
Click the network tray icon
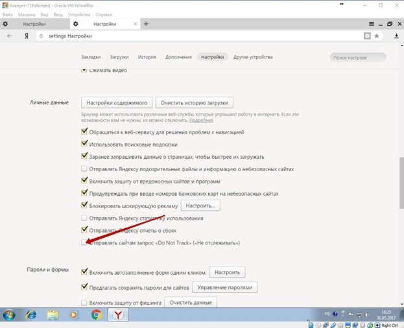pyautogui.click(x=359, y=314)
